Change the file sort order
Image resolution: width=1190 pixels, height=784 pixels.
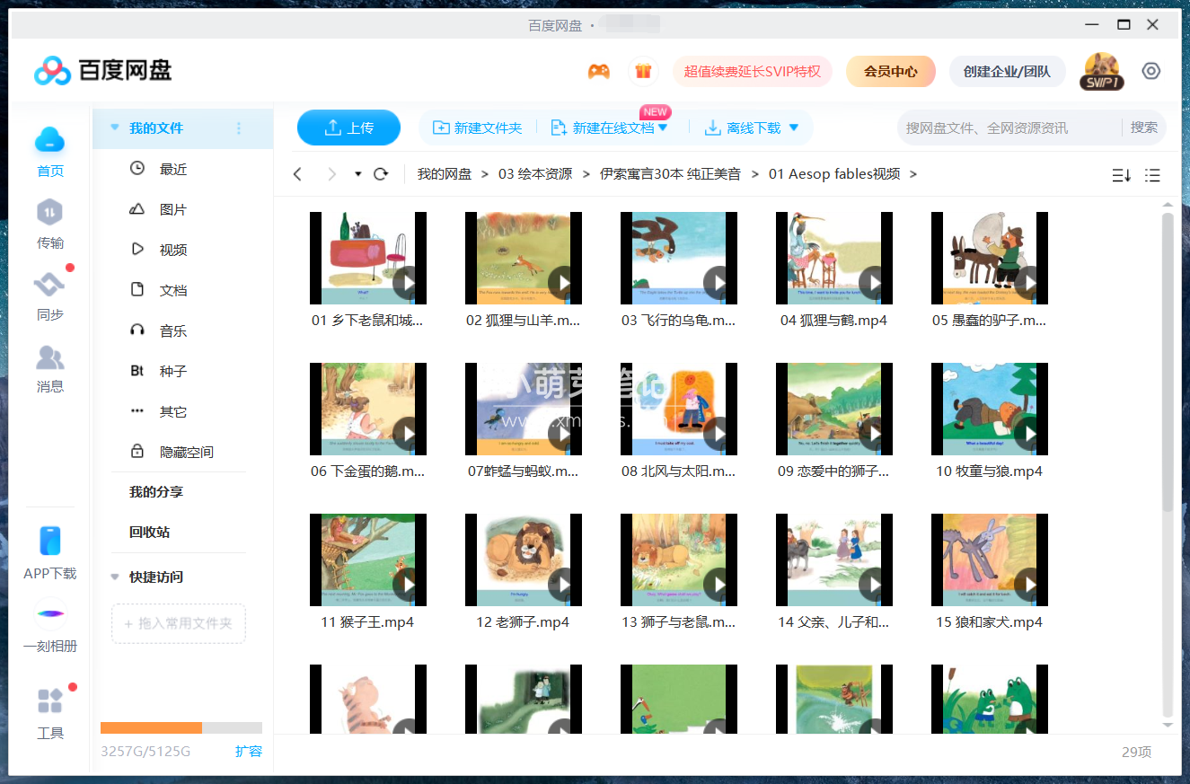(1121, 175)
